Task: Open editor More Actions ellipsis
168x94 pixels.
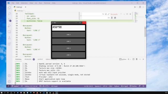Action: pos(143,7)
